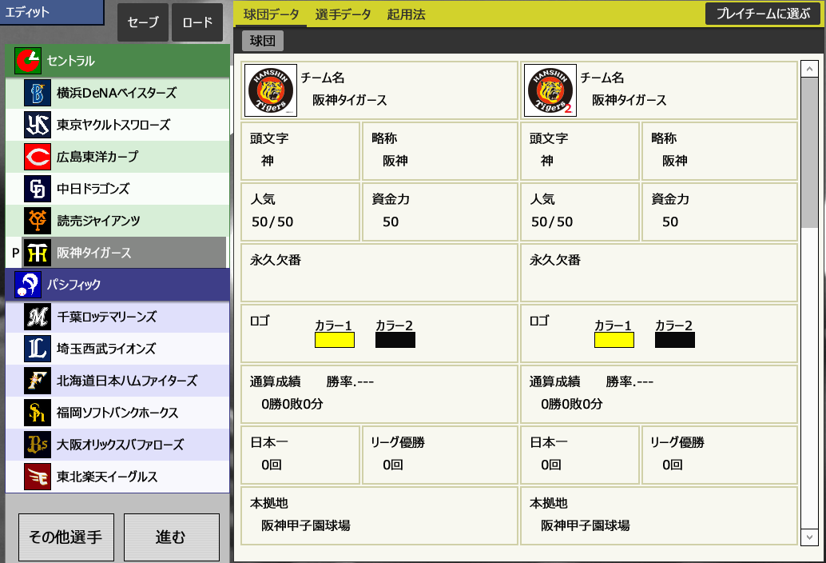Image resolution: width=826 pixels, height=563 pixels.
Task: Click the Tigers emblem marked with red 2
Action: [x=550, y=90]
